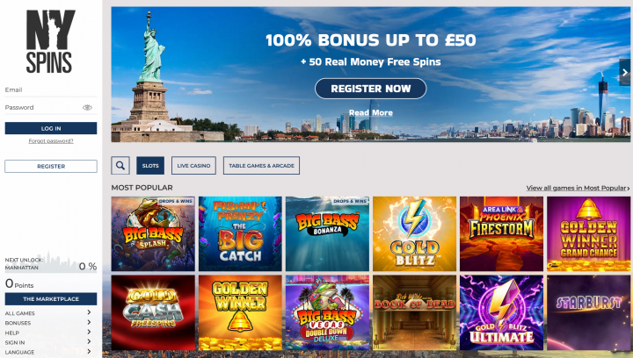This screenshot has height=358, width=633.
Task: Select the Slots category tab
Action: click(150, 166)
